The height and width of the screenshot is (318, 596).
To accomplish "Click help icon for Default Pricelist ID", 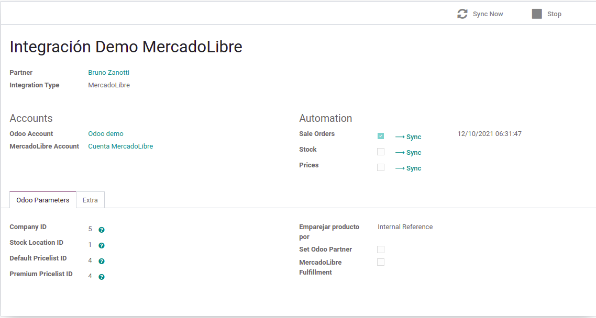I will pyautogui.click(x=102, y=261).
